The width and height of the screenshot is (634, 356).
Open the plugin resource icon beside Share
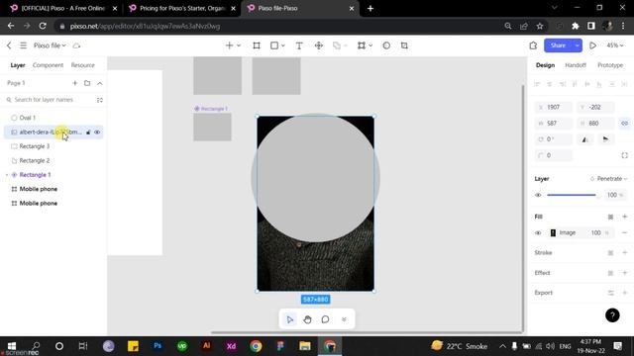(533, 45)
